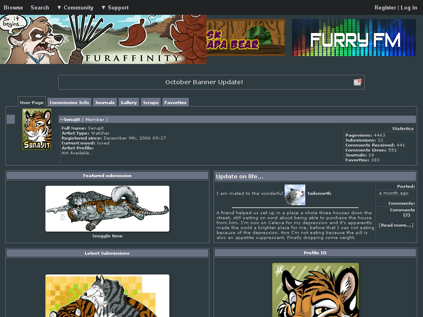Open the Ask Papa Bear ad banner
The image size is (423, 317).
(246, 38)
